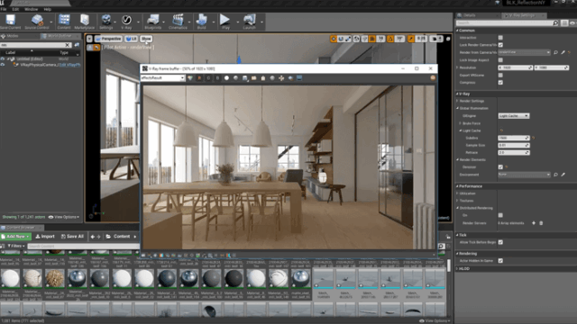
Task: Click the Save All button
Action: pyautogui.click(x=72, y=237)
